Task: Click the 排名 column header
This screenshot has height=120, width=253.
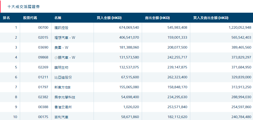Action: [x=6, y=18]
